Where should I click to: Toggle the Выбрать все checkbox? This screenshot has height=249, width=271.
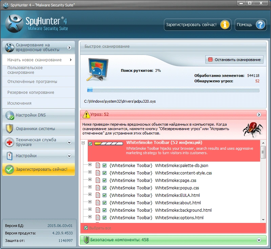[x=86, y=228]
